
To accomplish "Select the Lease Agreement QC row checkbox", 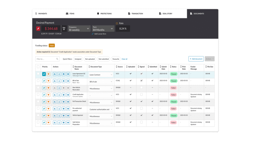I will (x=38, y=74).
